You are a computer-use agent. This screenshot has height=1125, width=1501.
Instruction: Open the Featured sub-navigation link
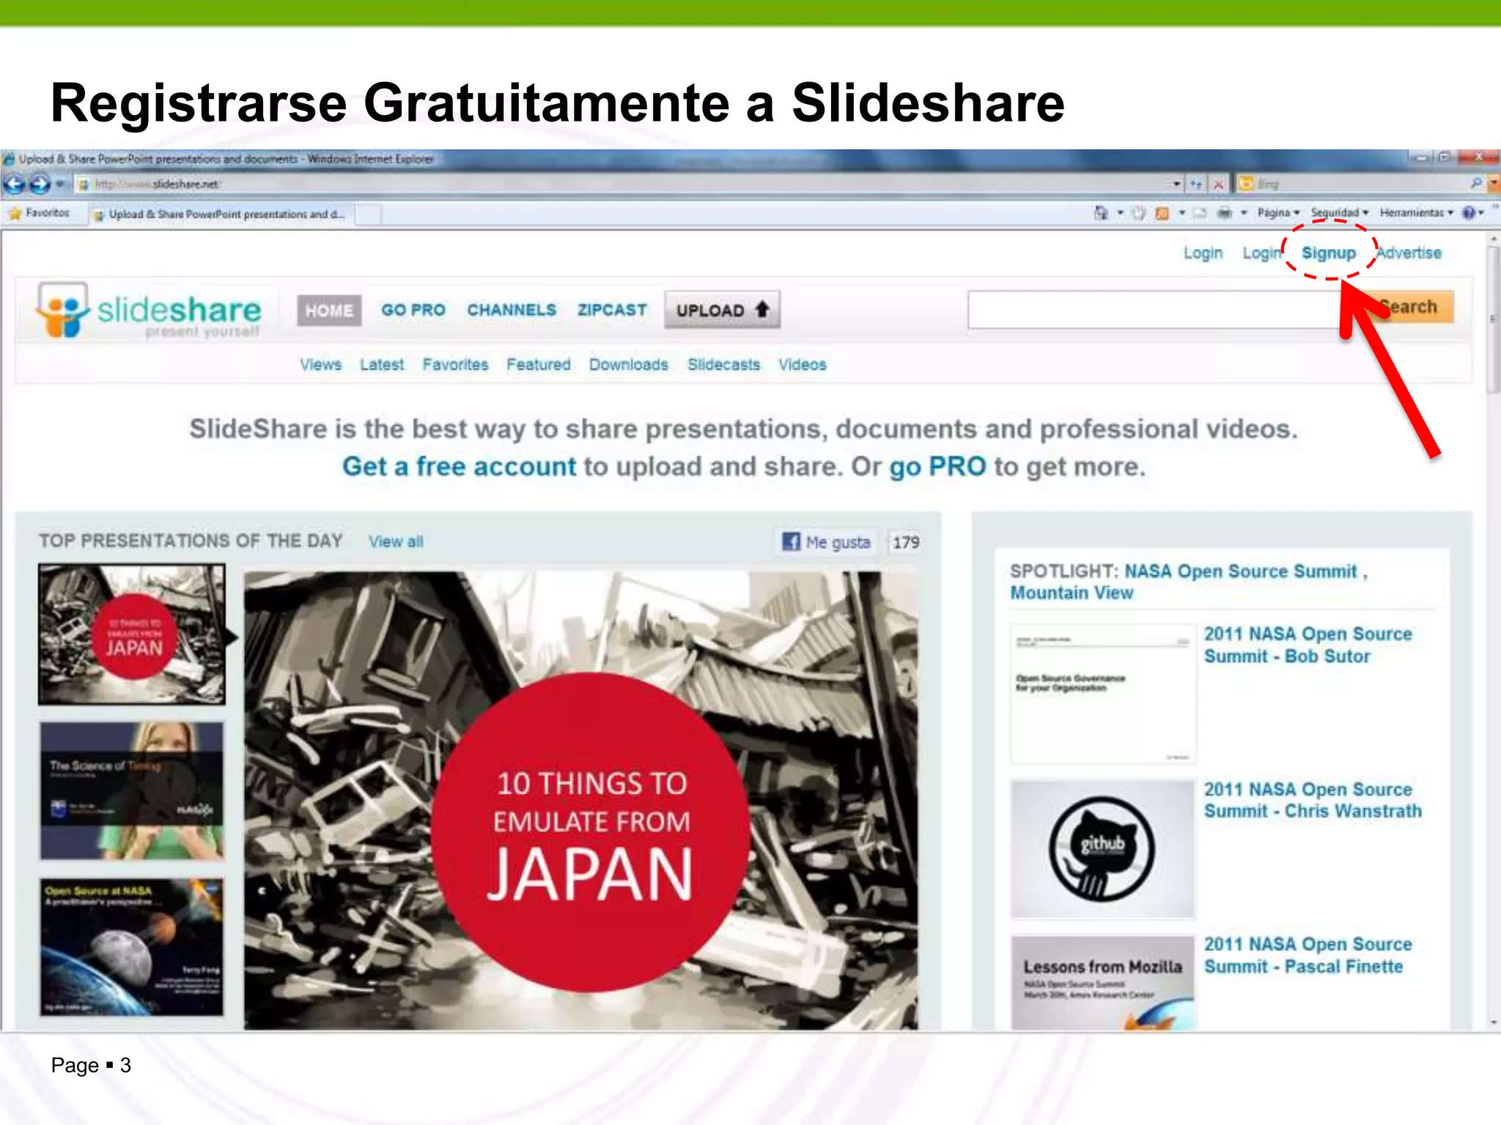point(538,365)
